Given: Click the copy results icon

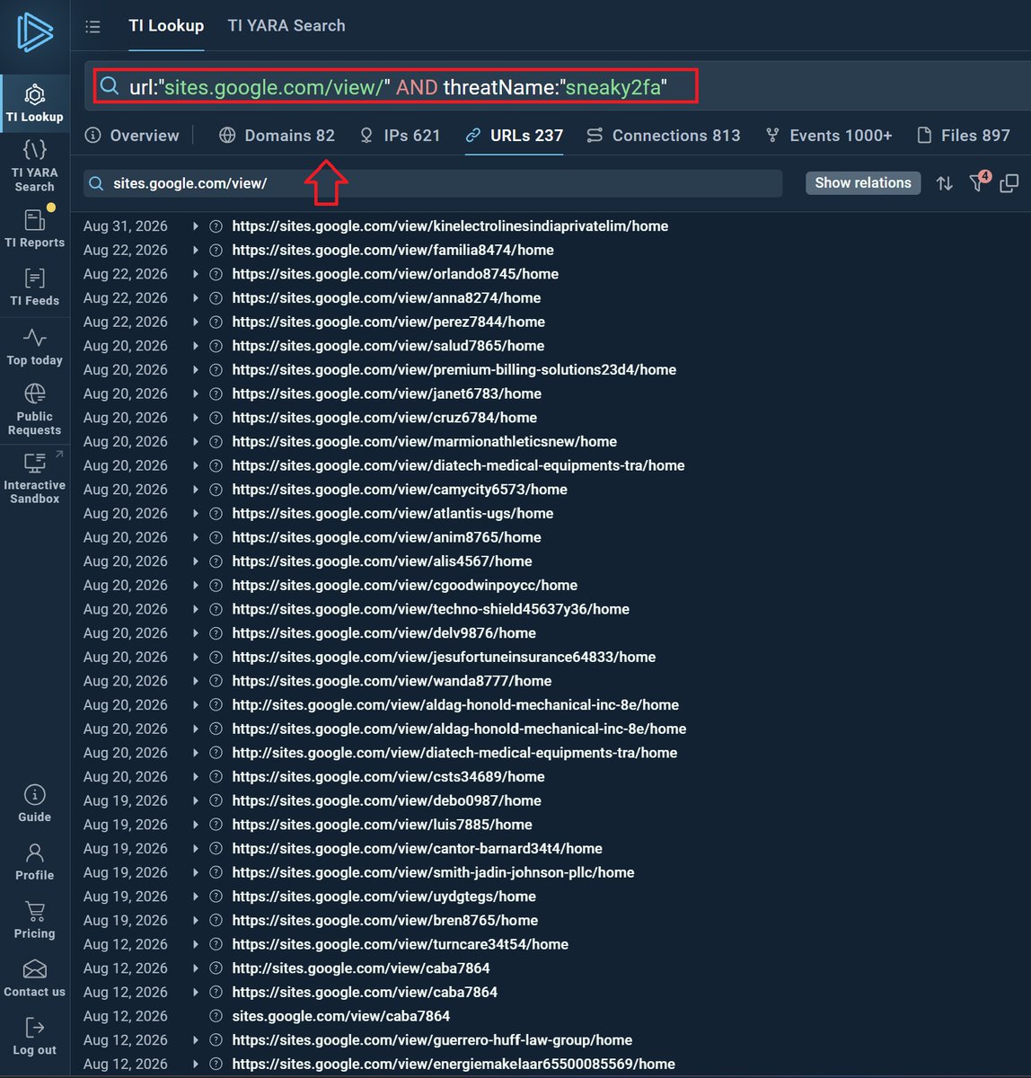Looking at the screenshot, I should click(x=1009, y=183).
